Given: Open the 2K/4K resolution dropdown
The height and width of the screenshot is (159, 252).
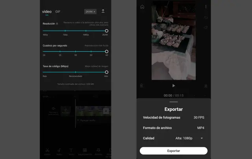Looking at the screenshot, I should 90,11.
